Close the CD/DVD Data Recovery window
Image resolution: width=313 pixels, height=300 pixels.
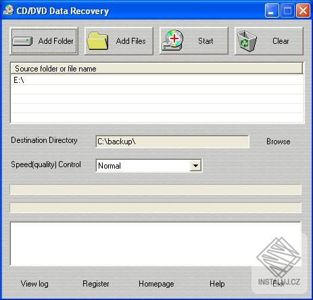click(x=303, y=11)
